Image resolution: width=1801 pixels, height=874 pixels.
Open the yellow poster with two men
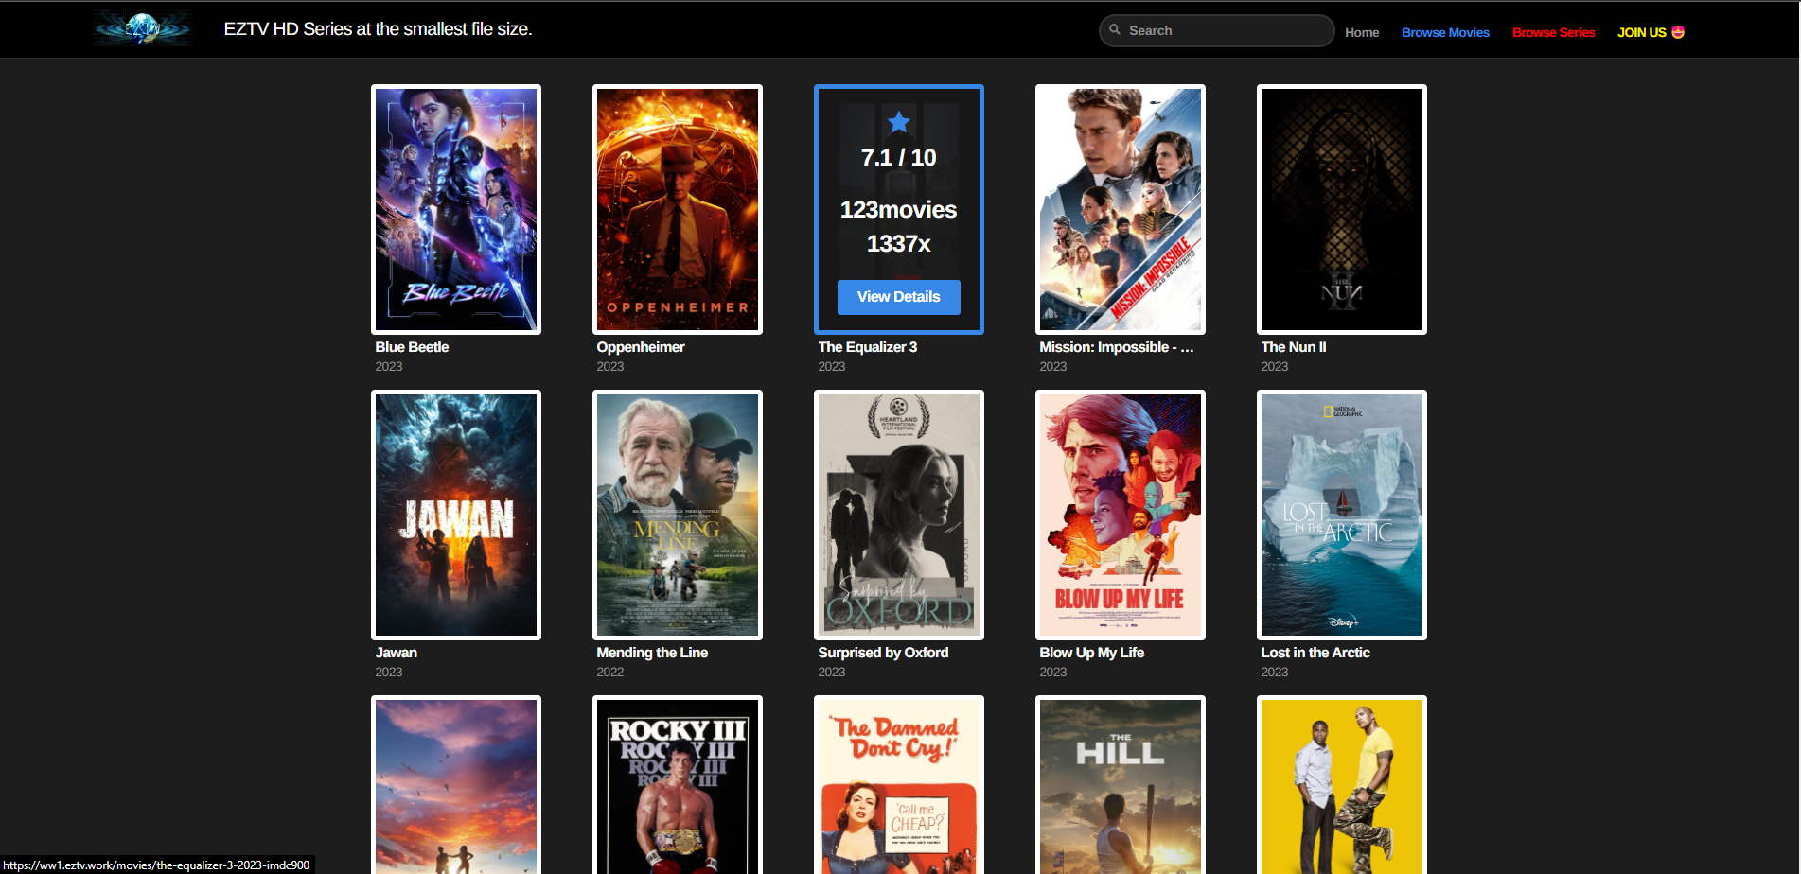[1342, 785]
